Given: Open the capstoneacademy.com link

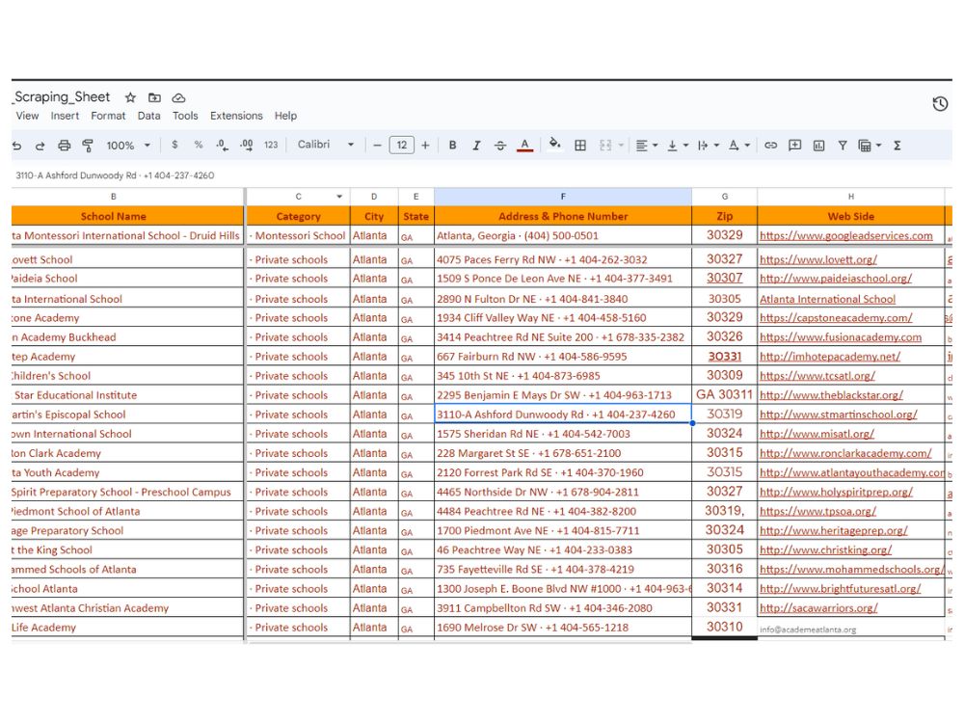Looking at the screenshot, I should pos(836,318).
